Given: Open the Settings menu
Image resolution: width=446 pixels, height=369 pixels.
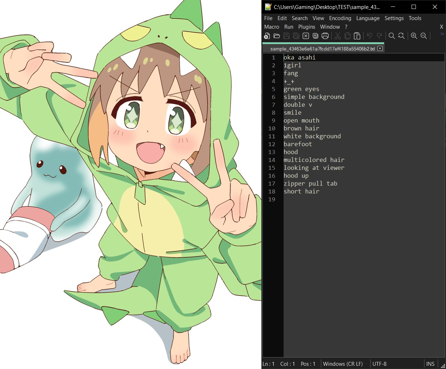Looking at the screenshot, I should pyautogui.click(x=394, y=18).
